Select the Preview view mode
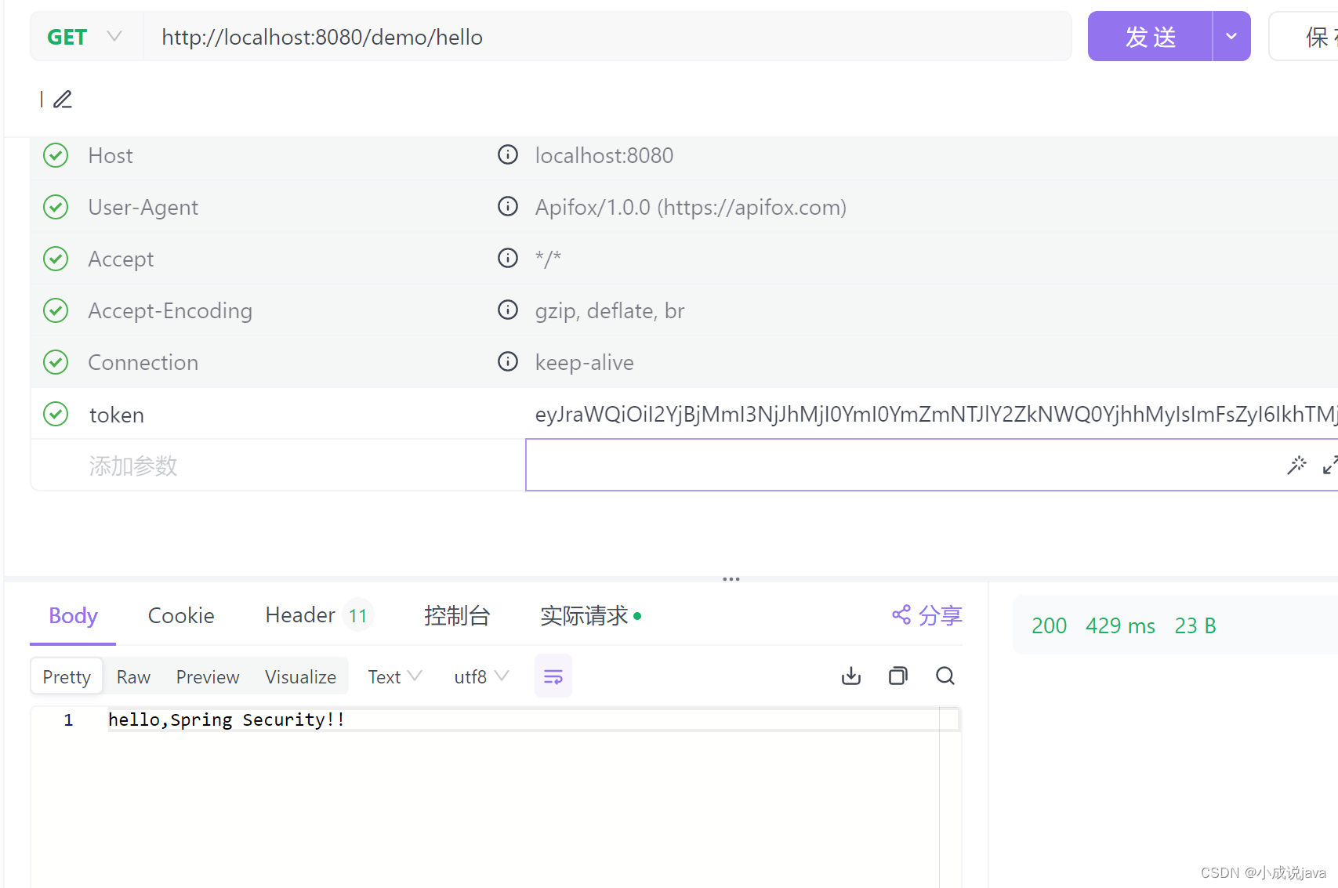 (x=208, y=676)
